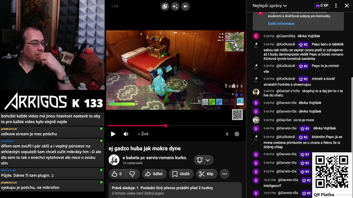Viewport: 353px width, 198px height.
Task: Open notification bell dropdown
Action: pyautogui.click(x=204, y=160)
